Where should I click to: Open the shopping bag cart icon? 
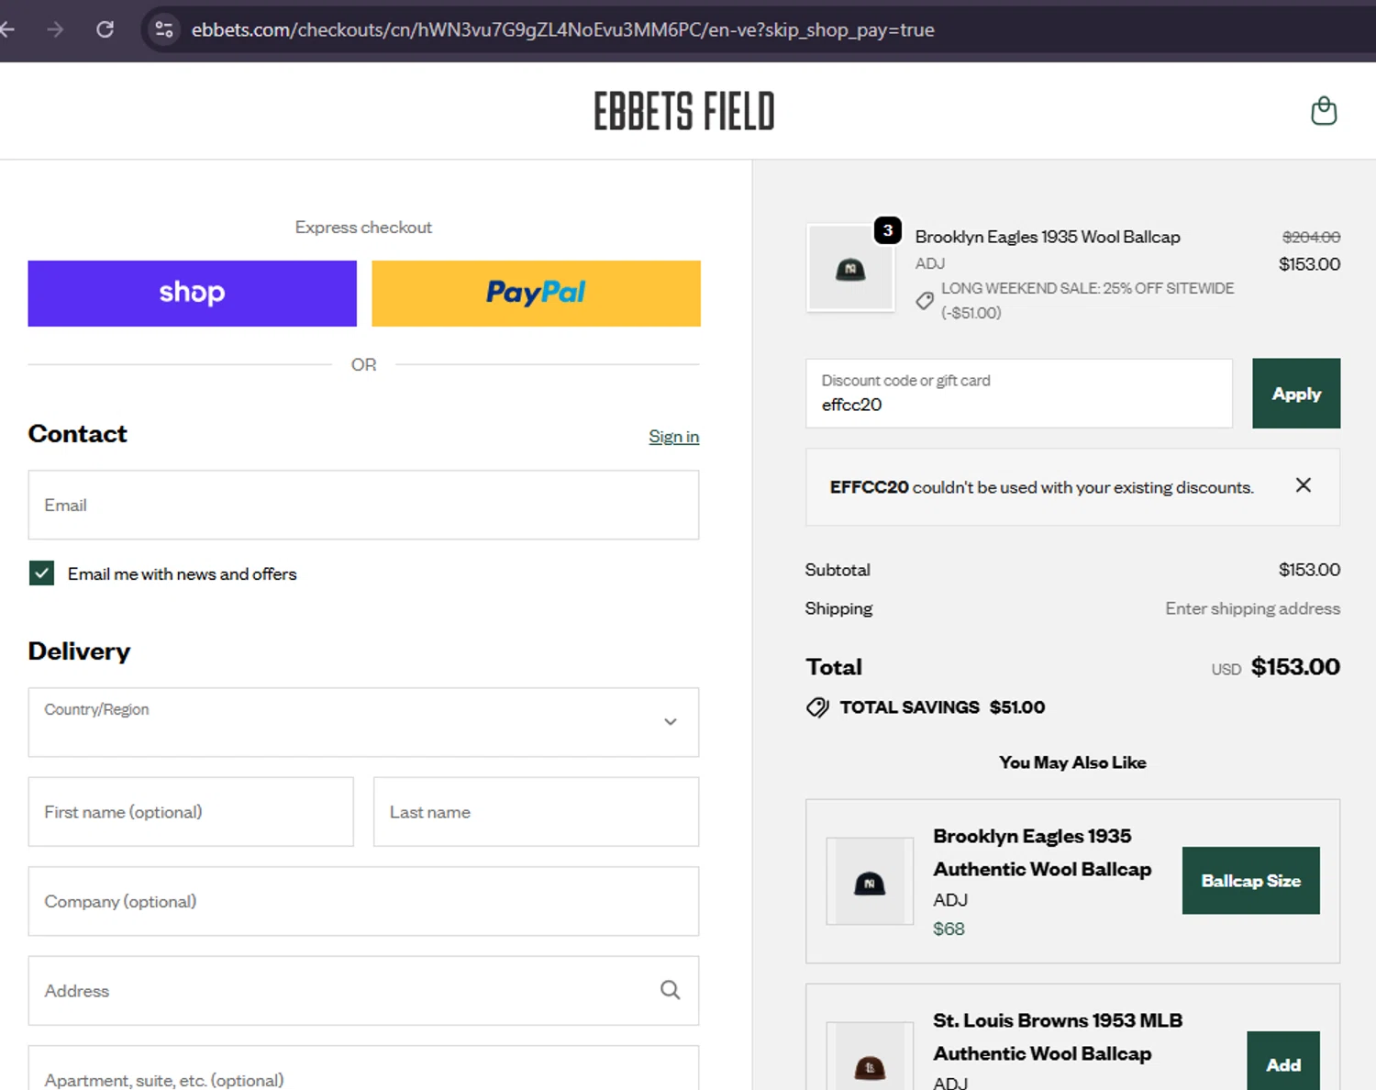1324,111
